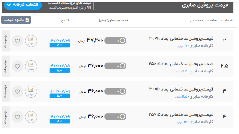Open the انتخاب کارخانه dropdown

(23, 5)
